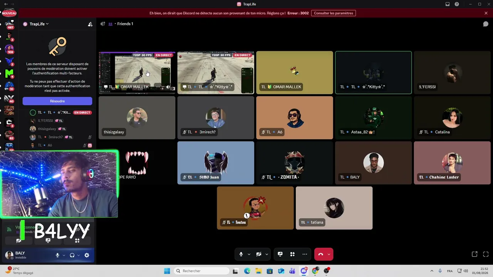
Task: Click the speaker icon next to Friends 1
Action: click(x=103, y=24)
